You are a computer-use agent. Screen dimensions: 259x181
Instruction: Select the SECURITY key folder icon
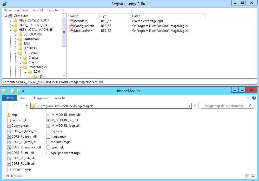[x=20, y=48]
